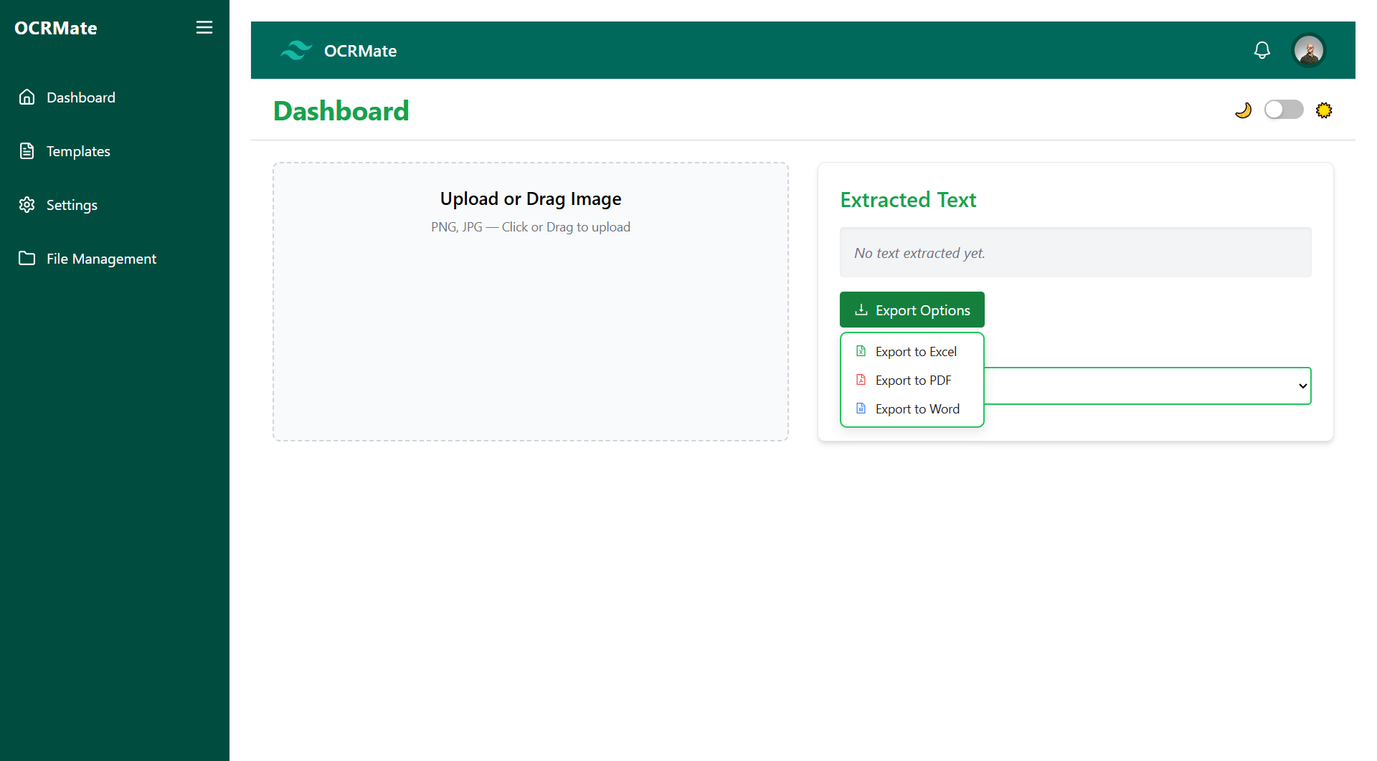Click the user avatar in the header
The height and width of the screenshot is (761, 1377).
click(x=1309, y=50)
